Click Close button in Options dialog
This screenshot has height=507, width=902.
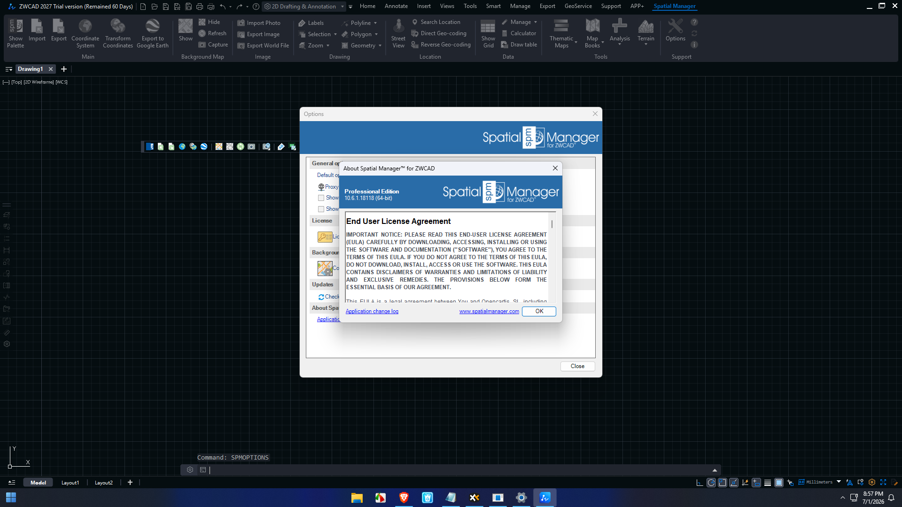coord(577,366)
